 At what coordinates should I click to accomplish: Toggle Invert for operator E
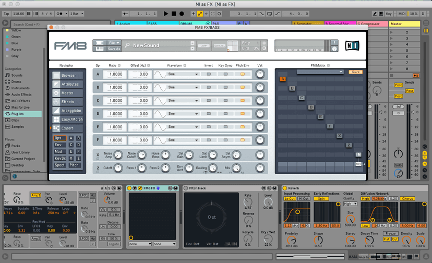tap(209, 127)
